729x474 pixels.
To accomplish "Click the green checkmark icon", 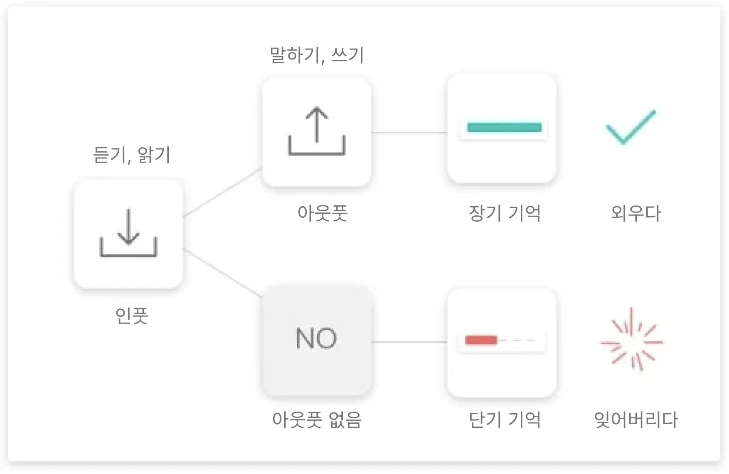I will pyautogui.click(x=631, y=127).
